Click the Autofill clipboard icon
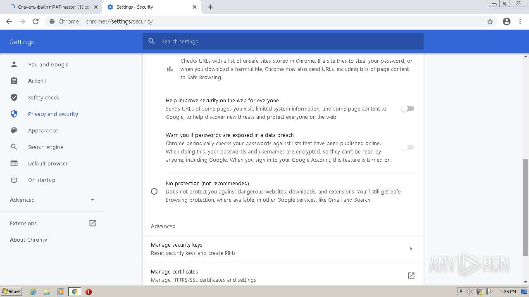This screenshot has width=529, height=297. (14, 81)
